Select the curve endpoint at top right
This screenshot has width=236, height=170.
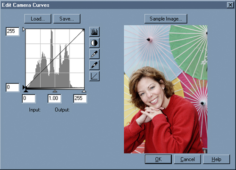[84, 30]
